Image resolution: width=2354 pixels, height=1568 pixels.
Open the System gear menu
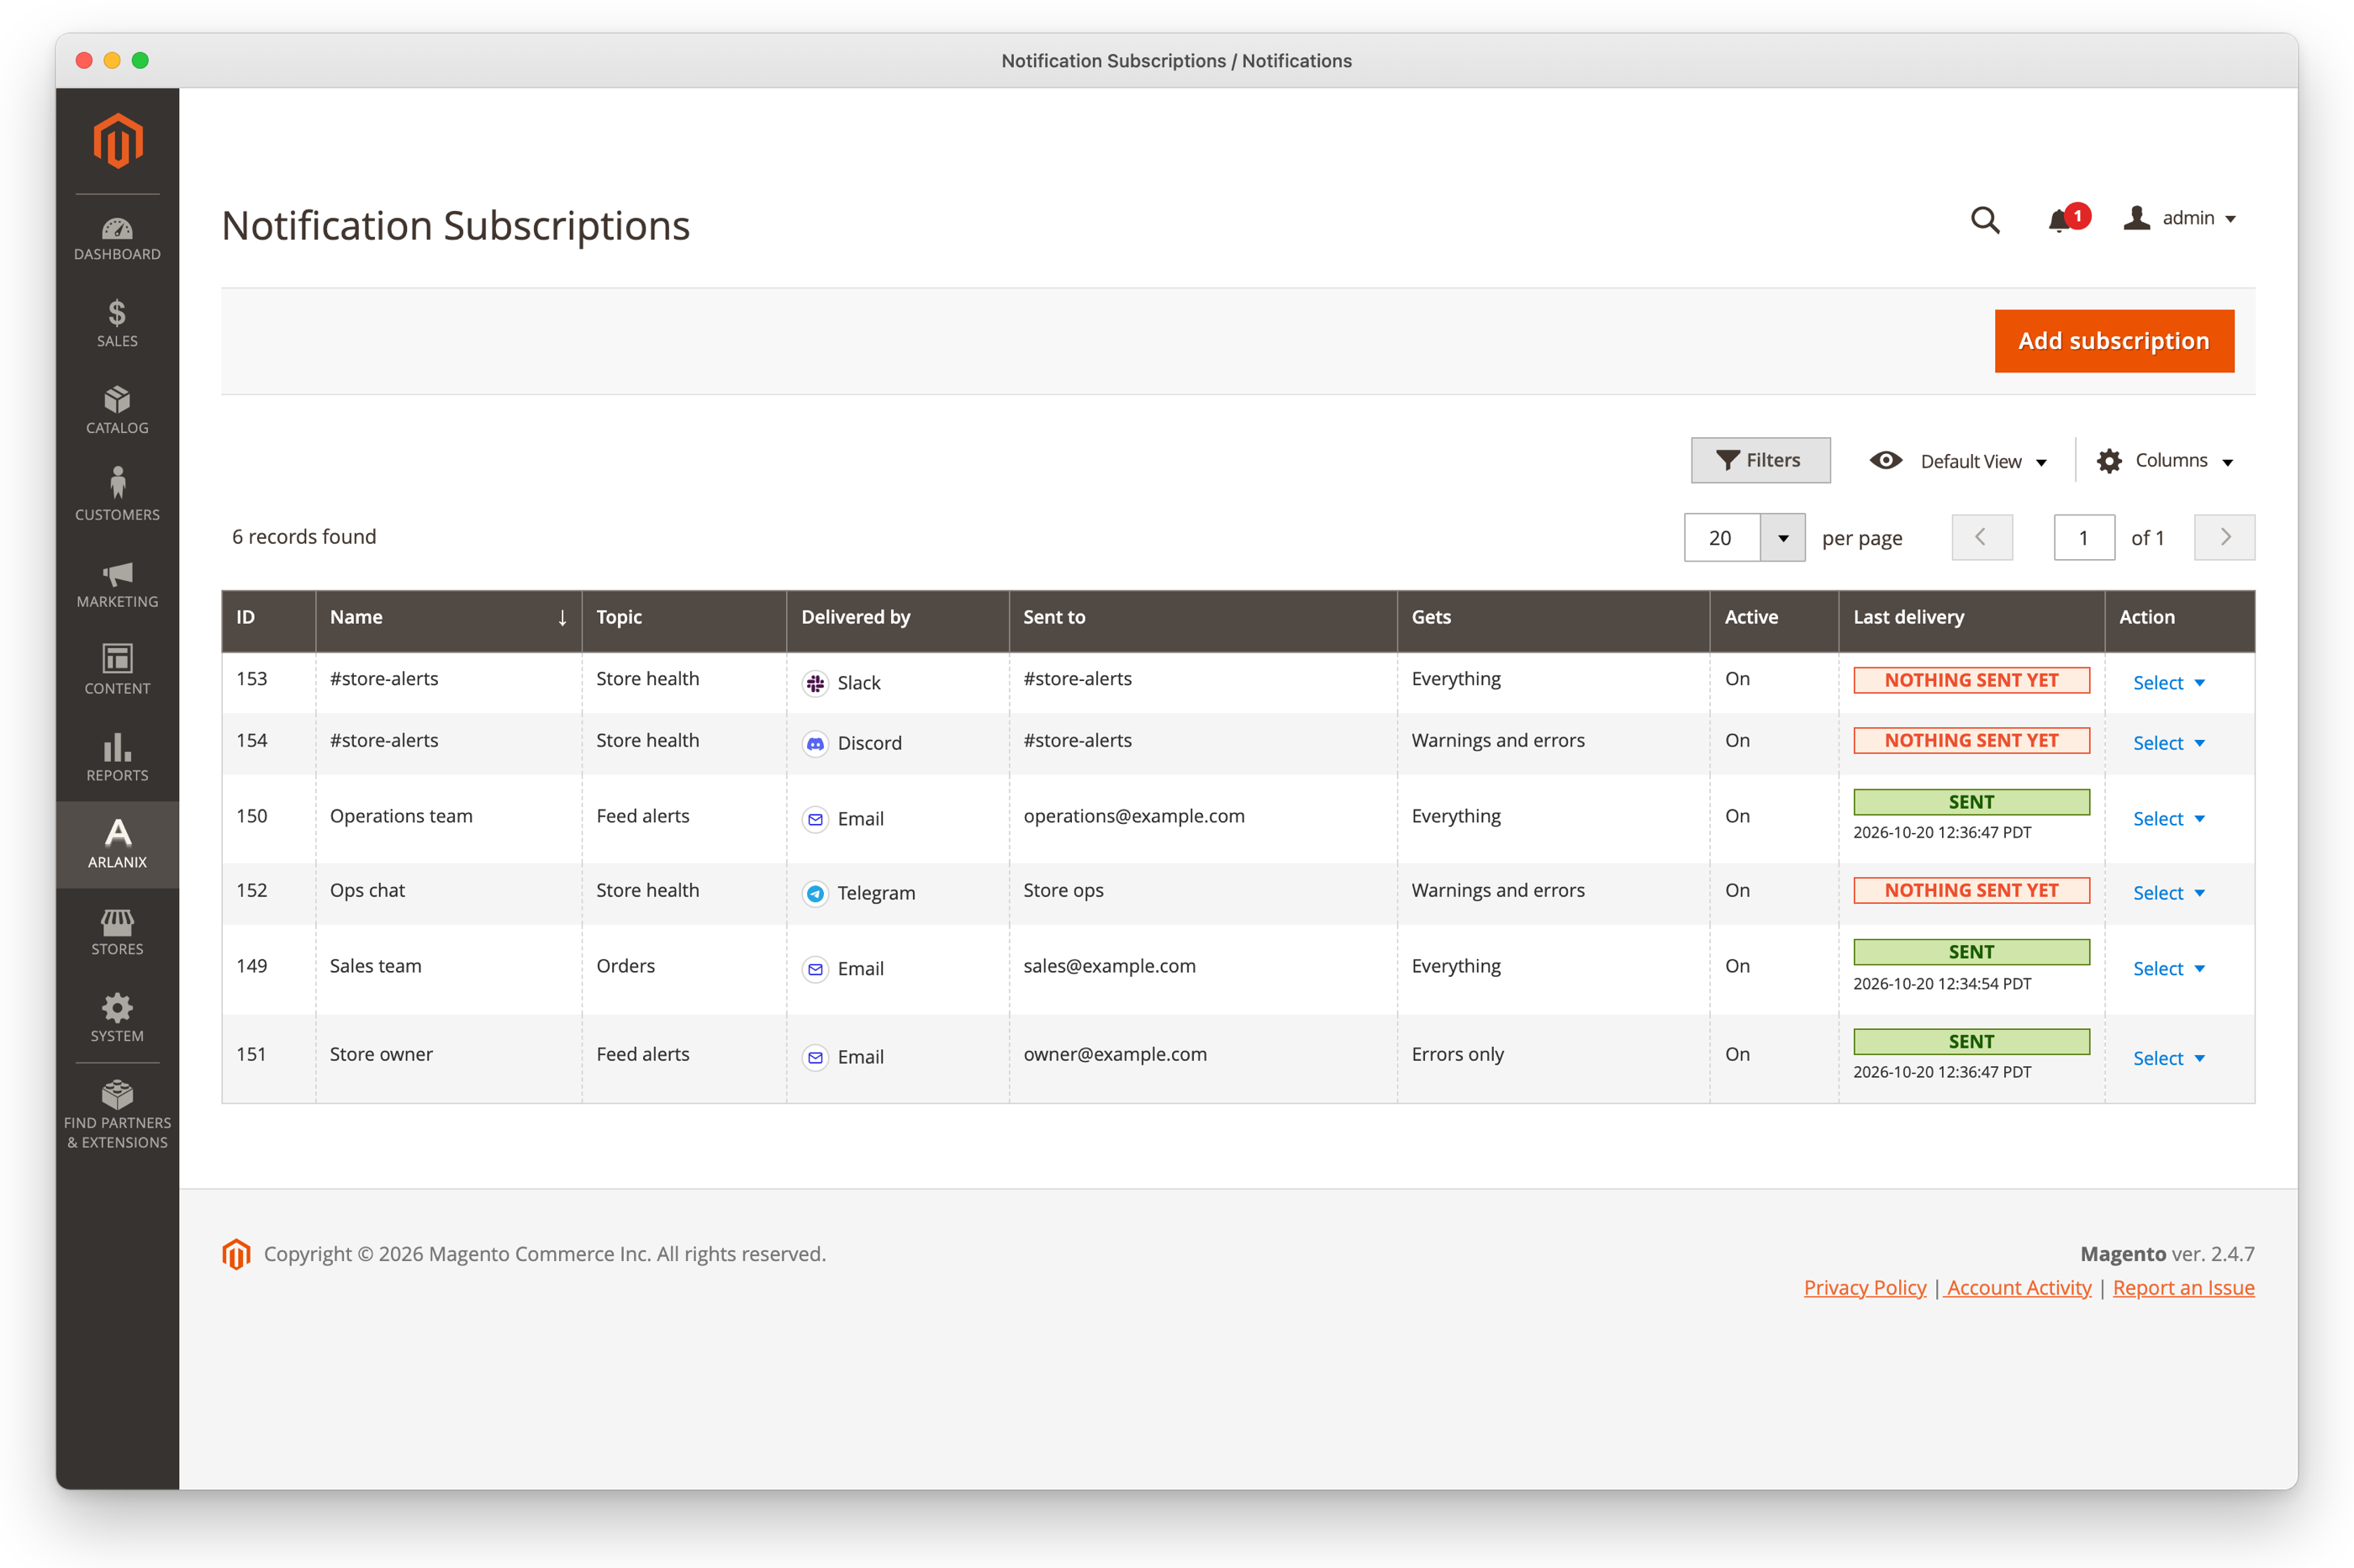tap(117, 1018)
